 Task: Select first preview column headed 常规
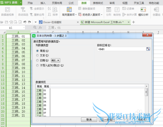(39, 86)
